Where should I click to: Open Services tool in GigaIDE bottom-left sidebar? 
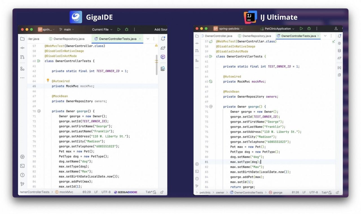pos(22,157)
